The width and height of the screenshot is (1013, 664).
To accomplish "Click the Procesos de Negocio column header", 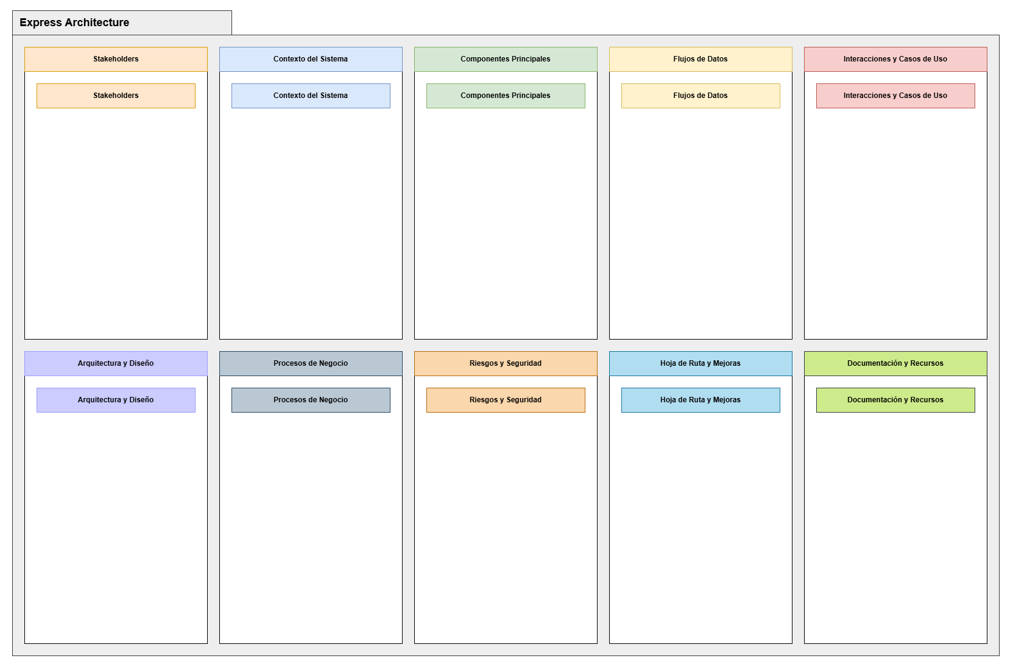I will [x=311, y=363].
